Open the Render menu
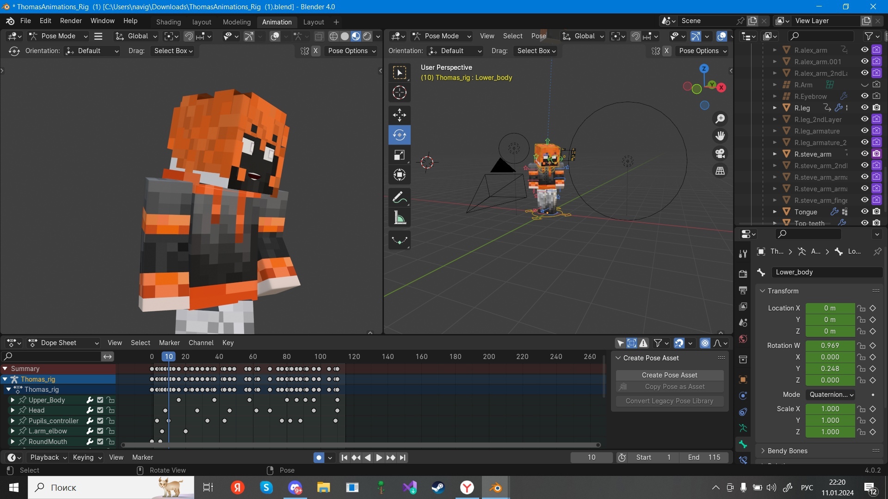Image resolution: width=888 pixels, height=499 pixels. click(x=71, y=21)
